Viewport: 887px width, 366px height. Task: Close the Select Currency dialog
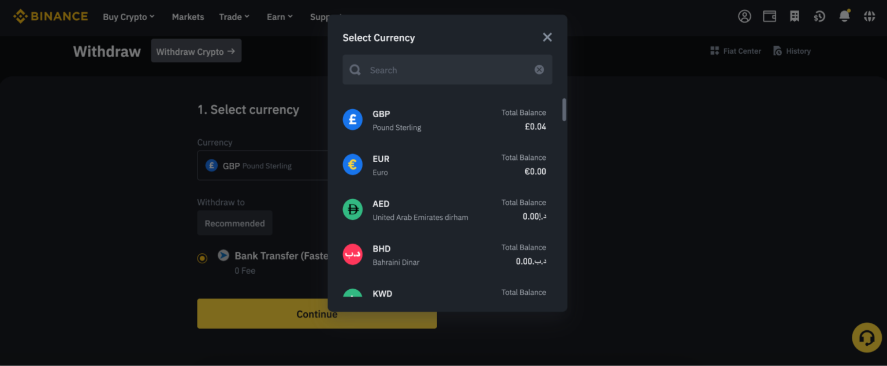click(547, 38)
